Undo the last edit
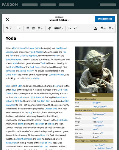119x150 pixels. (70, 28)
